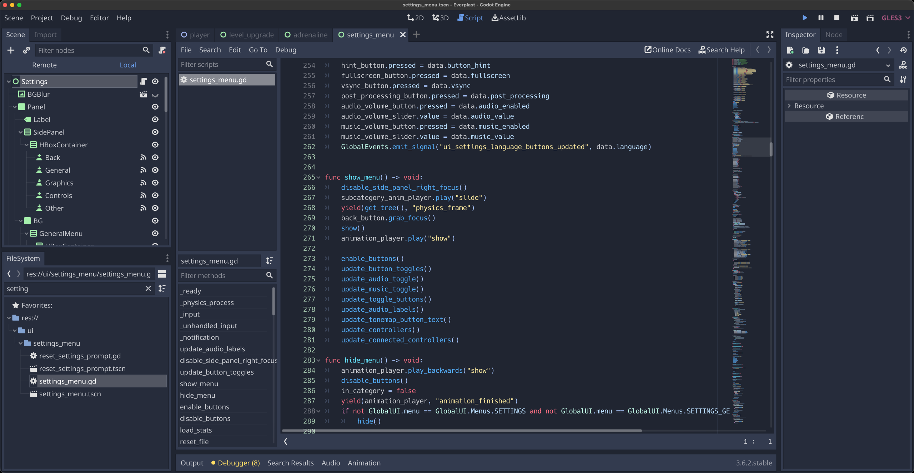Switch to the 2D workspace

pos(415,18)
